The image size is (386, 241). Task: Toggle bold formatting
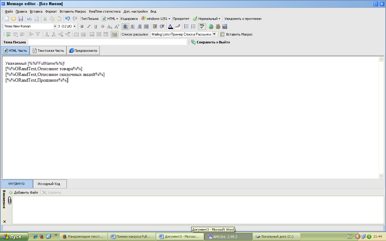click(82, 27)
